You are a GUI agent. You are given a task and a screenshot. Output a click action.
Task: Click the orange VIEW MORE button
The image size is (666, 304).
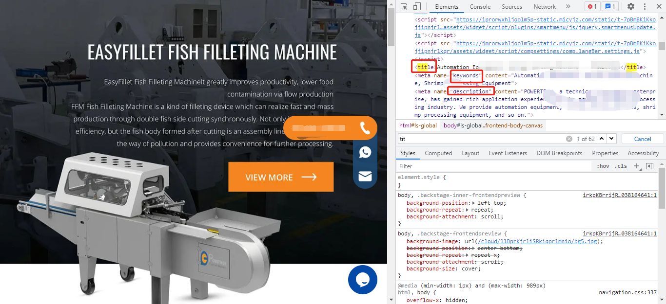coord(281,177)
